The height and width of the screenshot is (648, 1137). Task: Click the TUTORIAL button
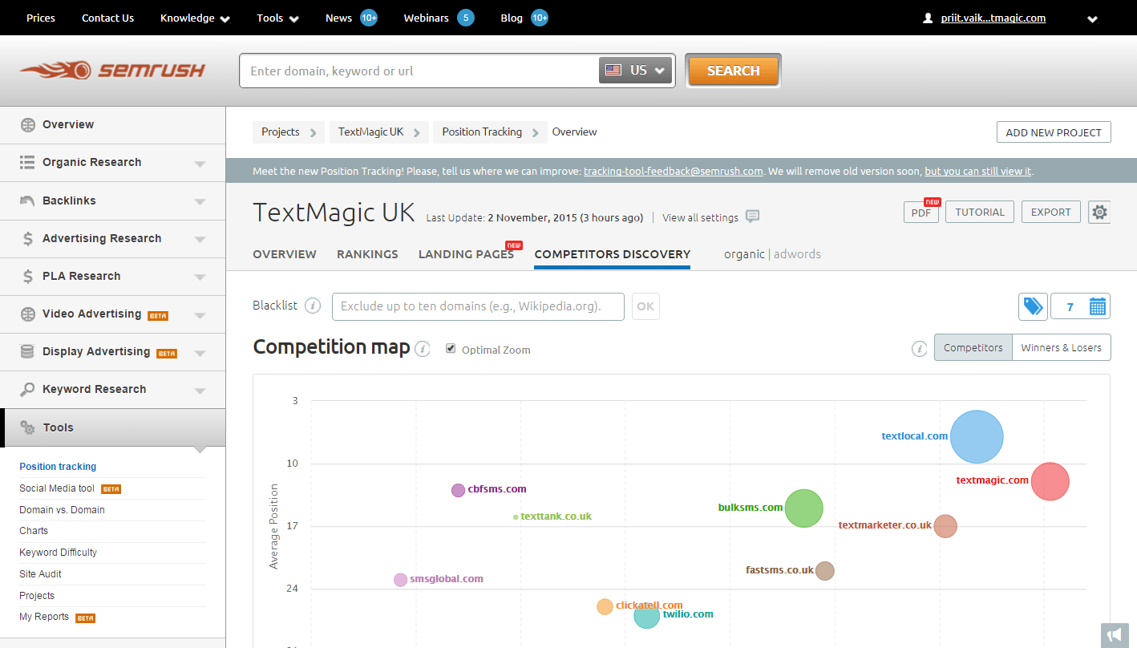(x=980, y=213)
